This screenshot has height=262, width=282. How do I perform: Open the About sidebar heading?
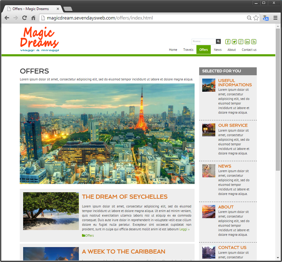click(226, 207)
